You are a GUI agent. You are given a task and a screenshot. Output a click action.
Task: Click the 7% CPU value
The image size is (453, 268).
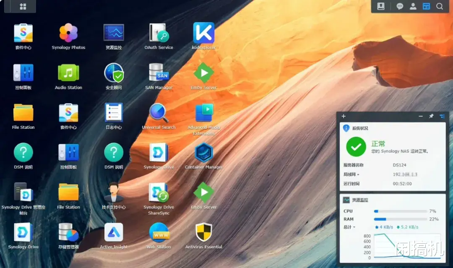tap(432, 211)
